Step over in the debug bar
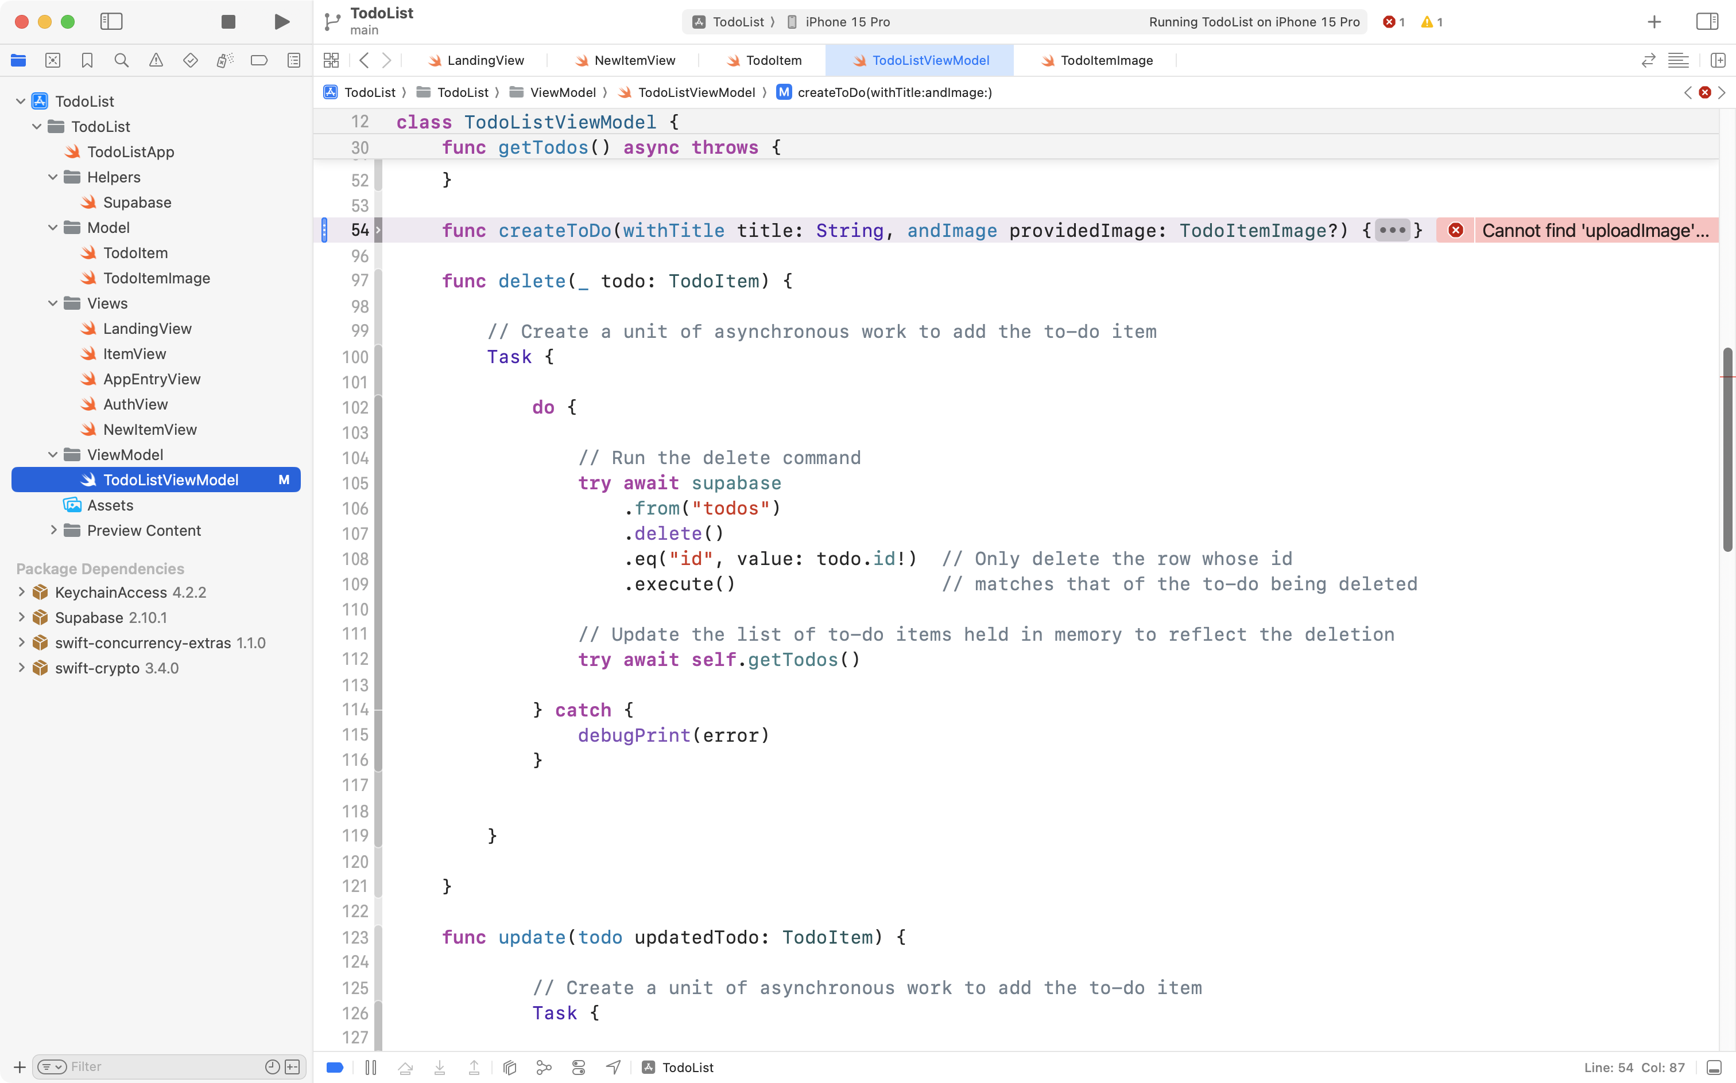 [x=406, y=1068]
